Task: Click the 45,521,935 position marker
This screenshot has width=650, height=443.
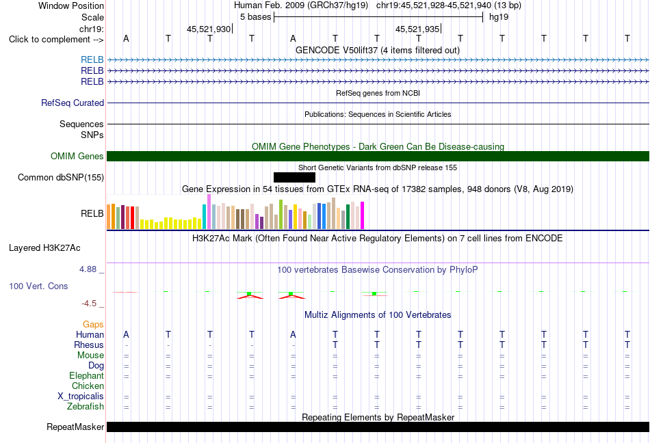Action: 417,29
